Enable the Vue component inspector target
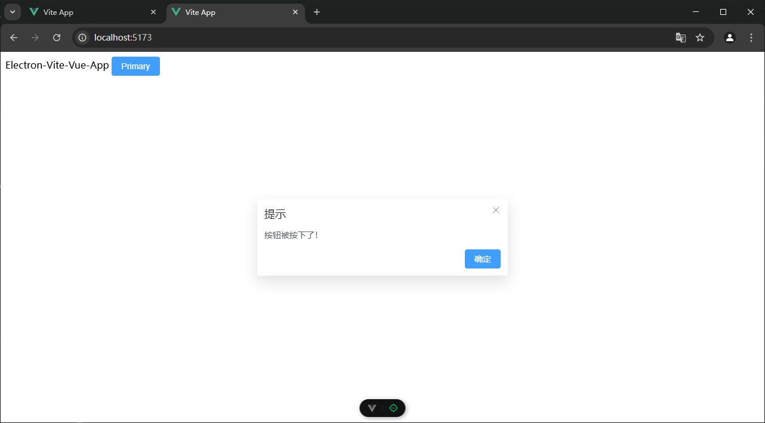 393,408
